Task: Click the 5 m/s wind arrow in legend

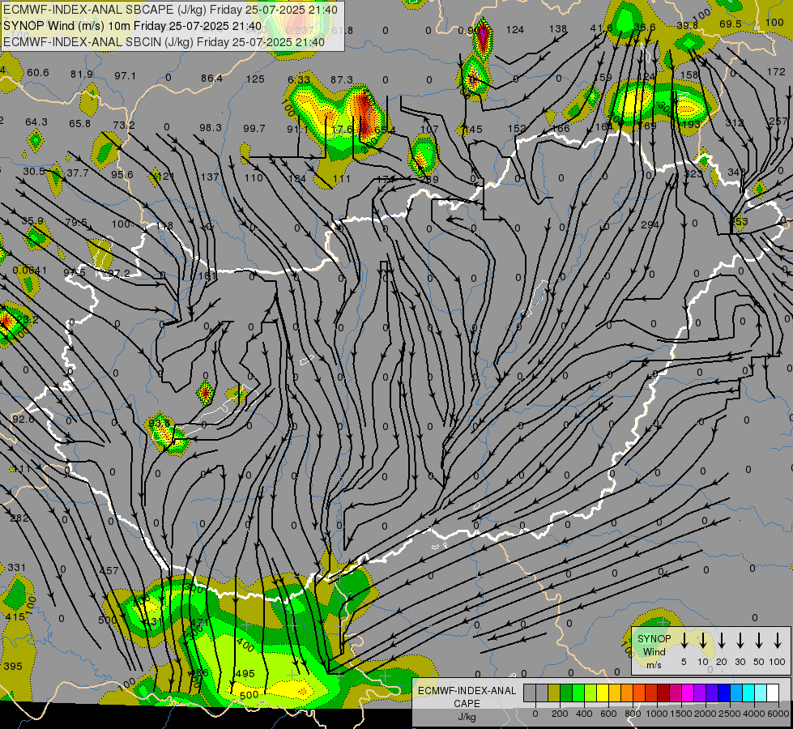Action: tap(684, 641)
